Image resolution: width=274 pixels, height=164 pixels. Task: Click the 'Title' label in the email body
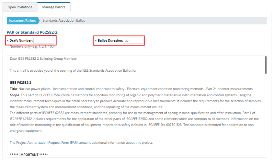point(13,89)
